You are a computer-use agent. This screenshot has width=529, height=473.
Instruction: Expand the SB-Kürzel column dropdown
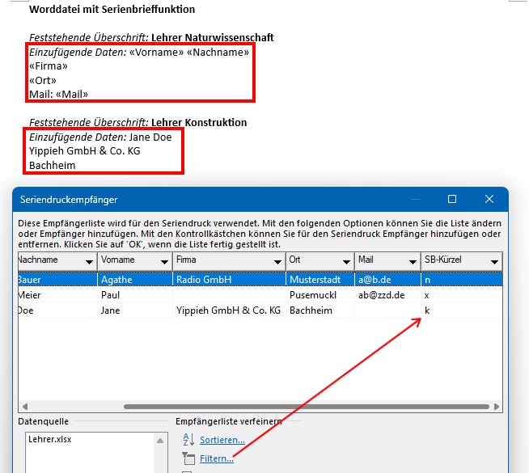point(493,261)
